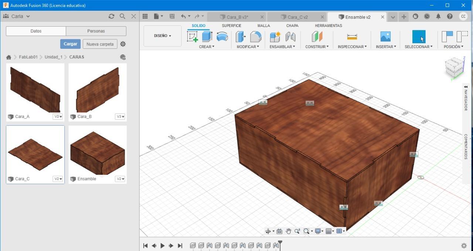Toggle the Comentarios side panel
Image resolution: width=473 pixels, height=251 pixels.
466,146
